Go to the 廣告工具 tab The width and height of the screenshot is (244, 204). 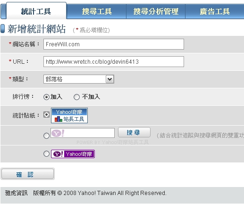tap(215, 11)
